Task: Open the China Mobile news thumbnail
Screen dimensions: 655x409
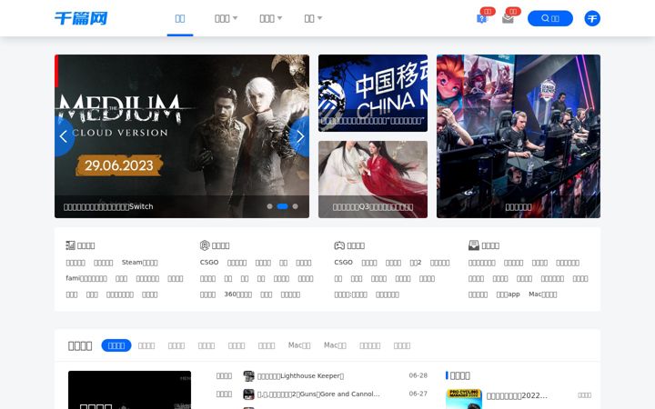Action: (x=373, y=93)
